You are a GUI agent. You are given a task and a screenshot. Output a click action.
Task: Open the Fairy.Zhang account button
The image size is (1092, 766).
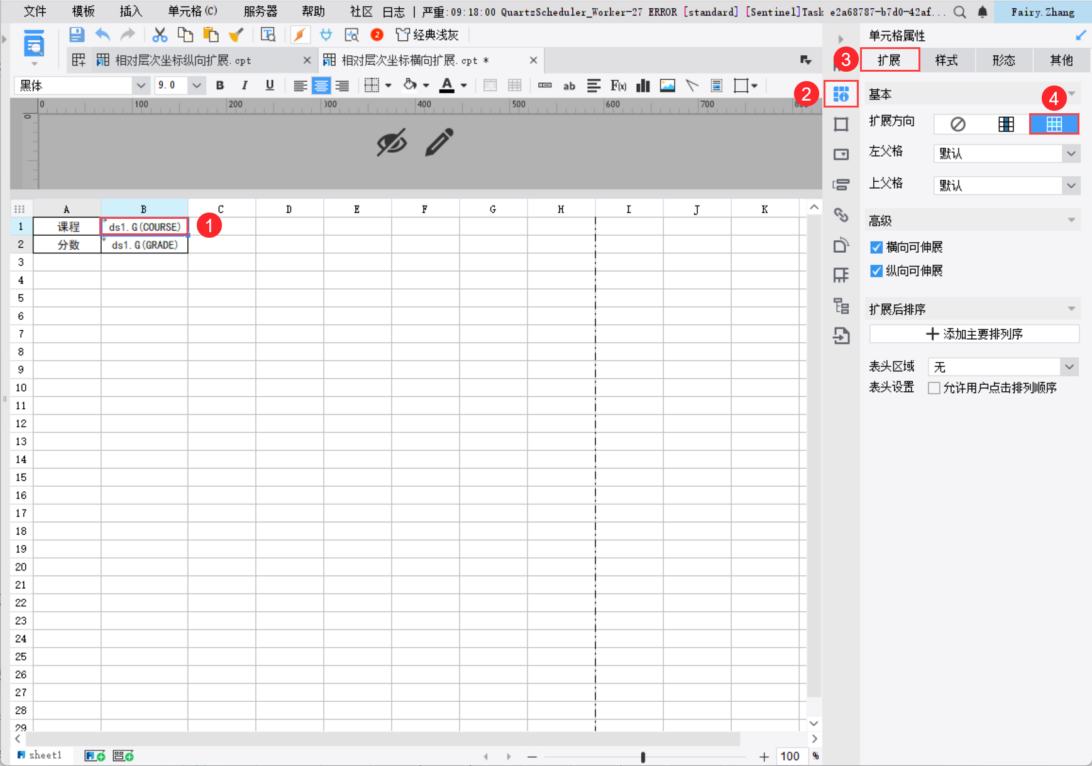click(x=1042, y=12)
